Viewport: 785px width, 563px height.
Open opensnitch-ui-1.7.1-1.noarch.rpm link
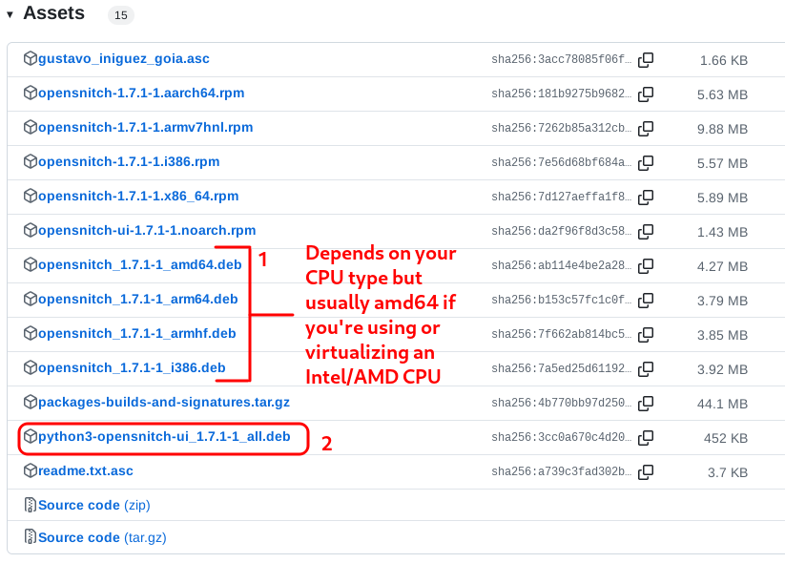click(147, 230)
